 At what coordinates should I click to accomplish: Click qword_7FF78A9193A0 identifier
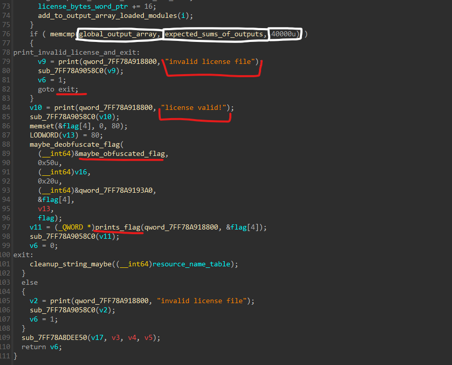118,190
